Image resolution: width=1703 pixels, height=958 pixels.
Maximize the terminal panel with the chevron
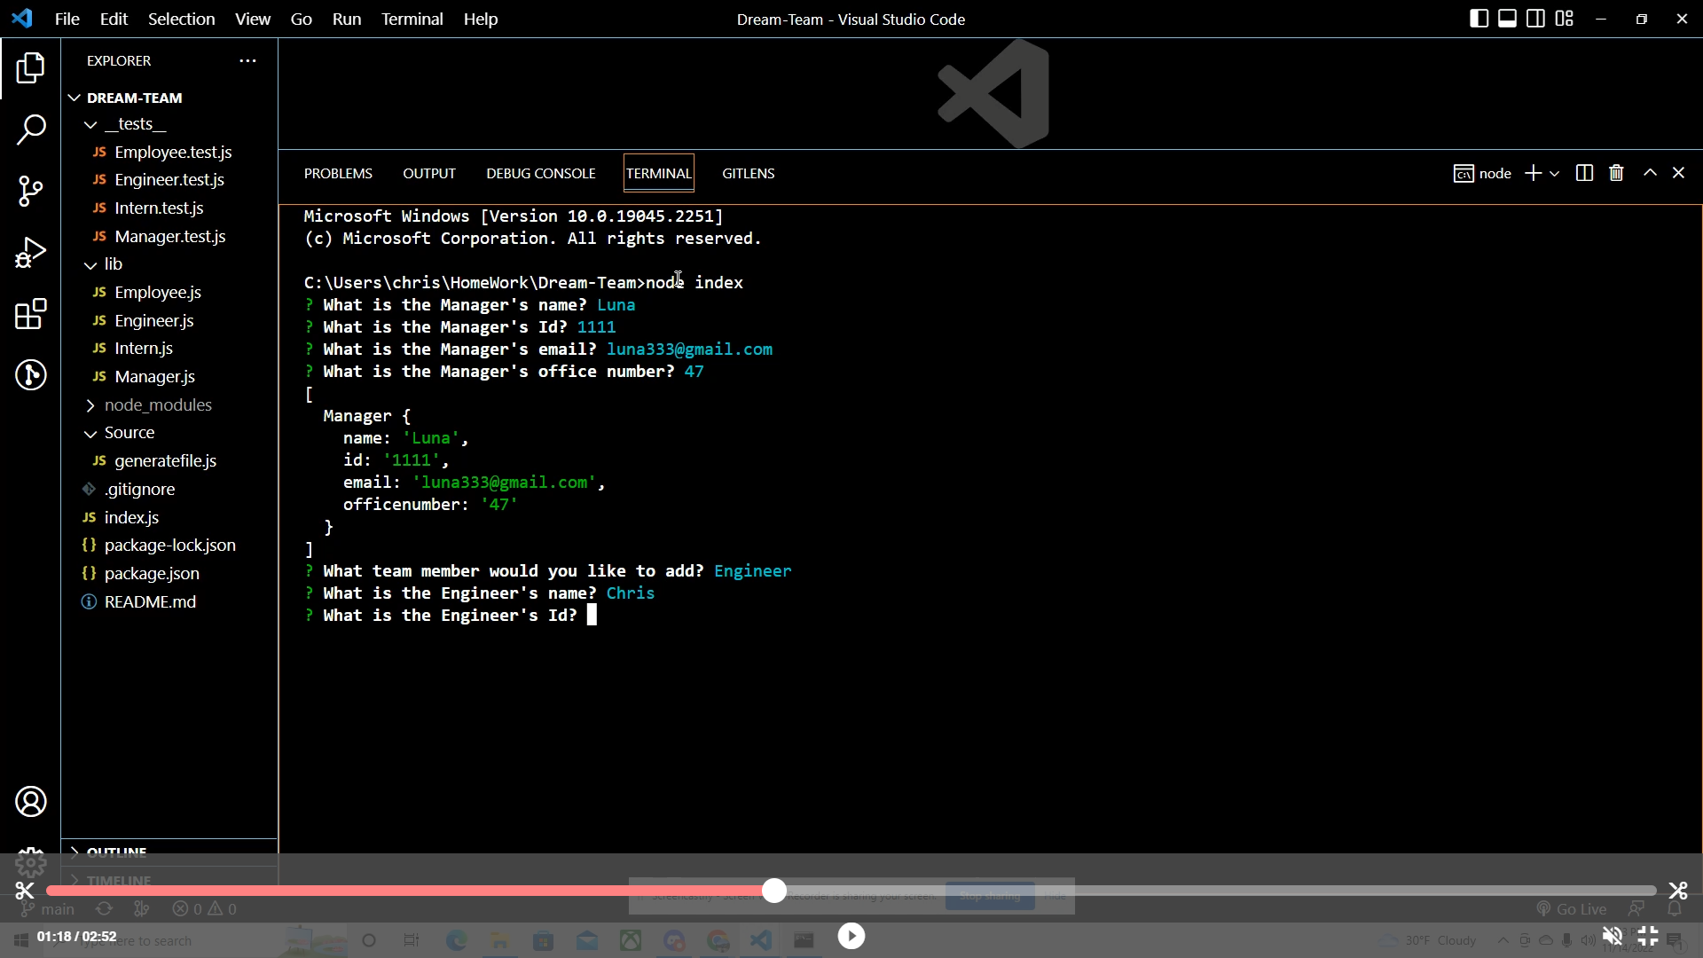pyautogui.click(x=1650, y=173)
